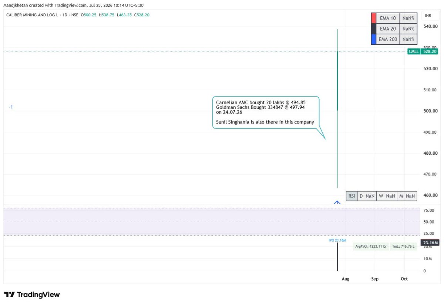Screen dimensions: 444x305
Task: Click the 10M volume axis label
Action: (x=427, y=259)
